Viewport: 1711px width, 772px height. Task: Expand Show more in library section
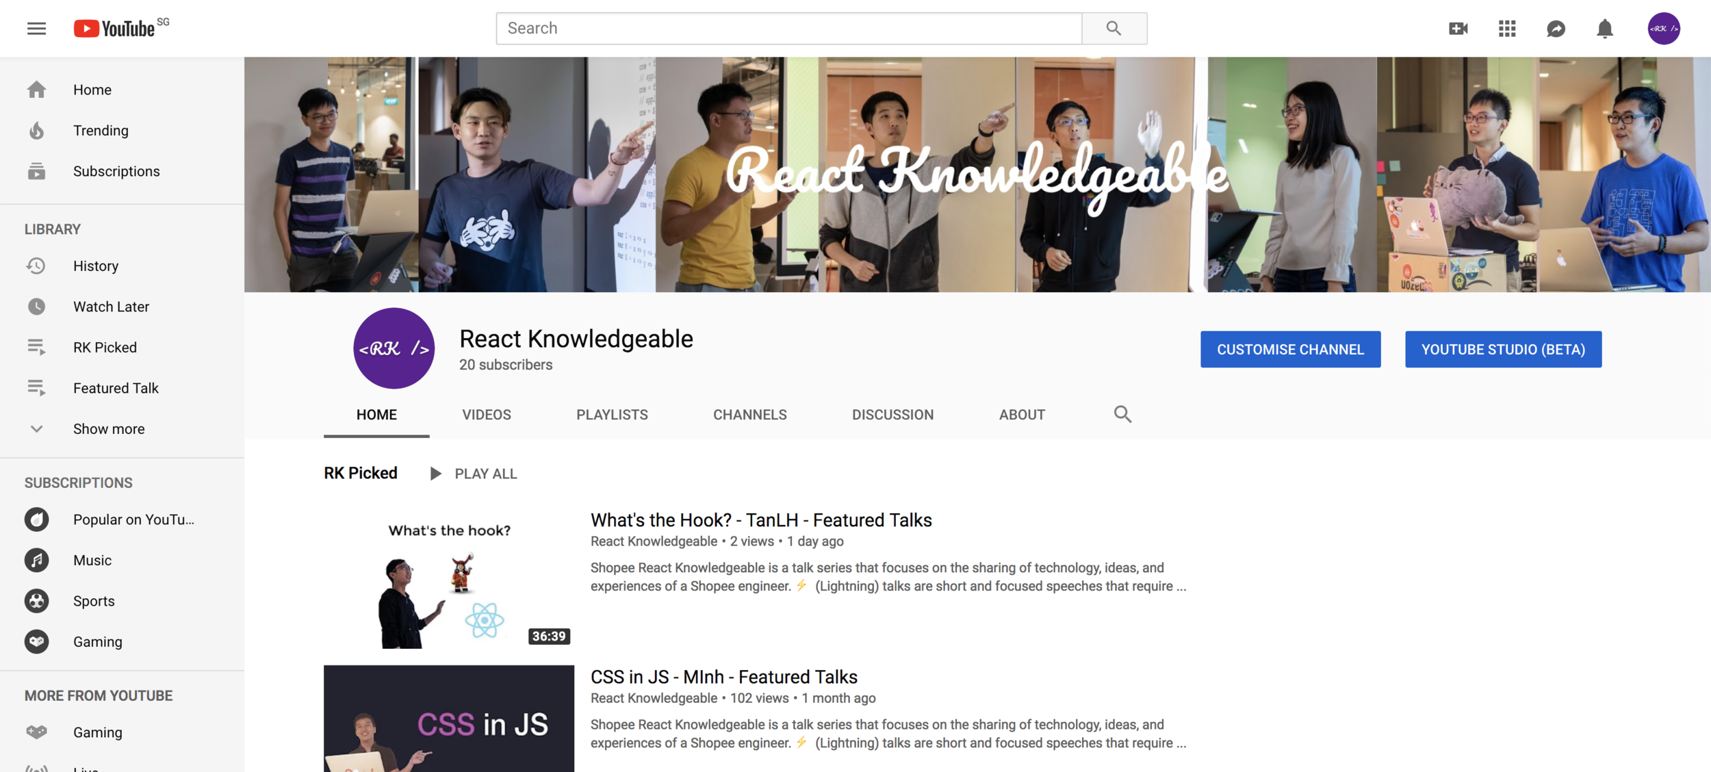(109, 428)
